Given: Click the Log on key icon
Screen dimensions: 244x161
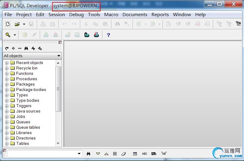Looking at the screenshot, I should coord(8,35).
